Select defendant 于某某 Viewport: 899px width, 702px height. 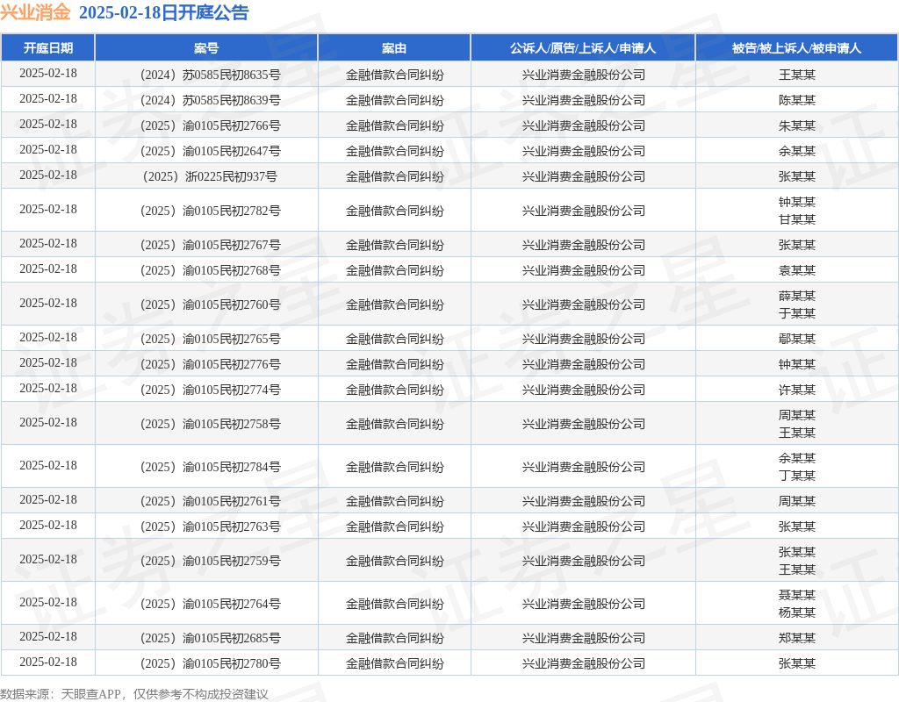point(797,313)
